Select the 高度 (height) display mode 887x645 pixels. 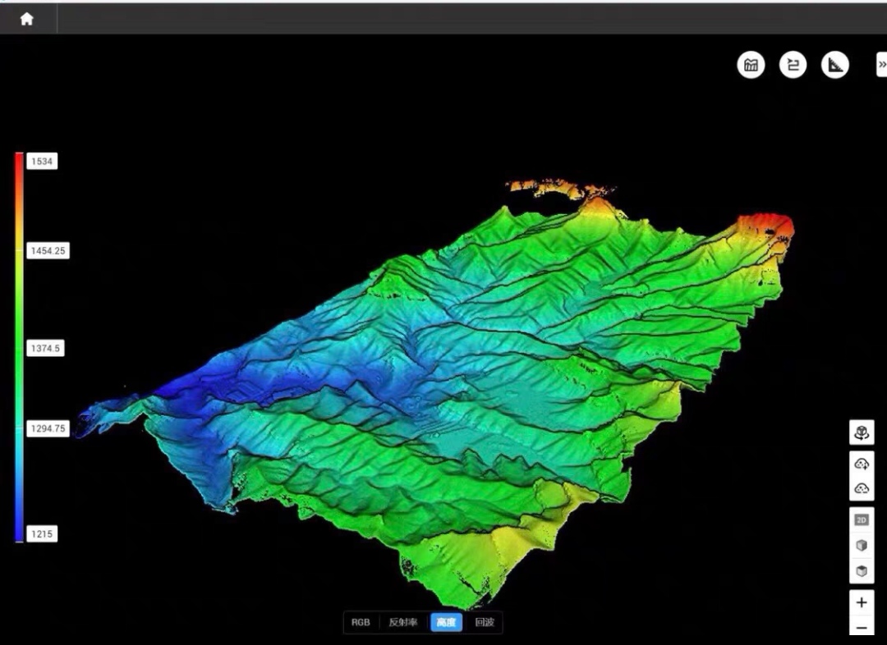tap(446, 622)
